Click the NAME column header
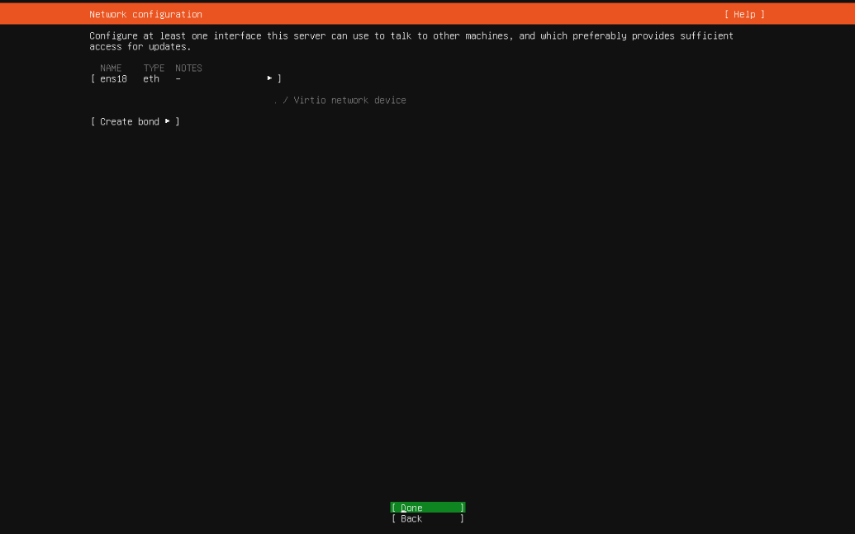The image size is (855, 534). pos(111,68)
